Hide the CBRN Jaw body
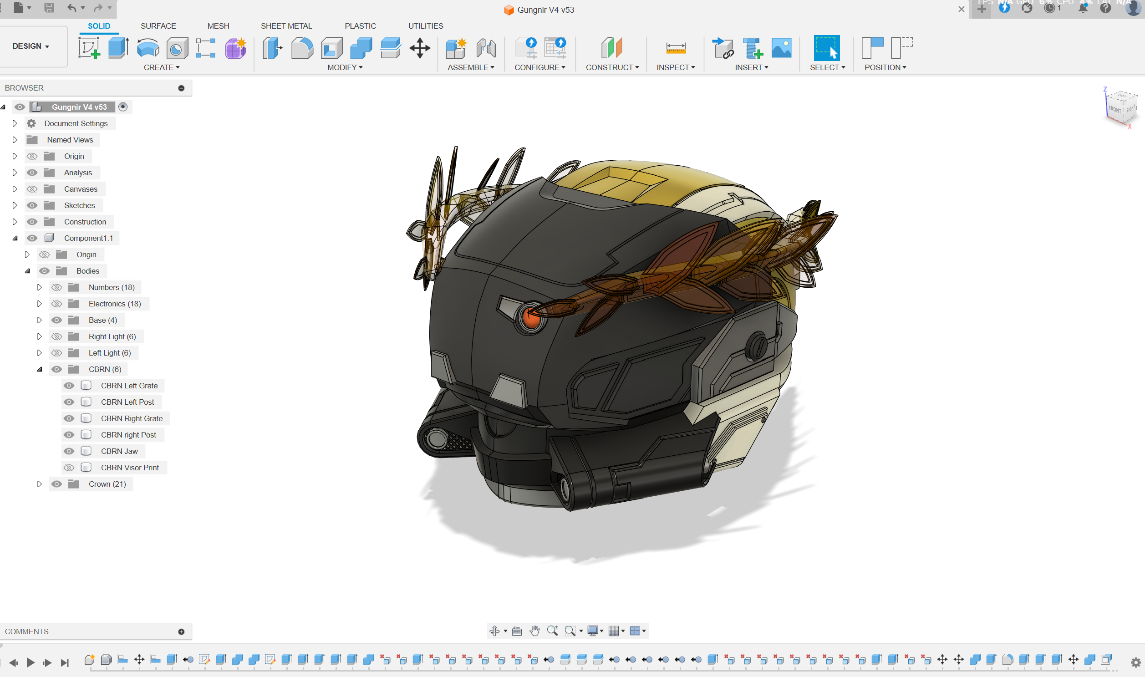Image resolution: width=1145 pixels, height=677 pixels. coord(69,451)
